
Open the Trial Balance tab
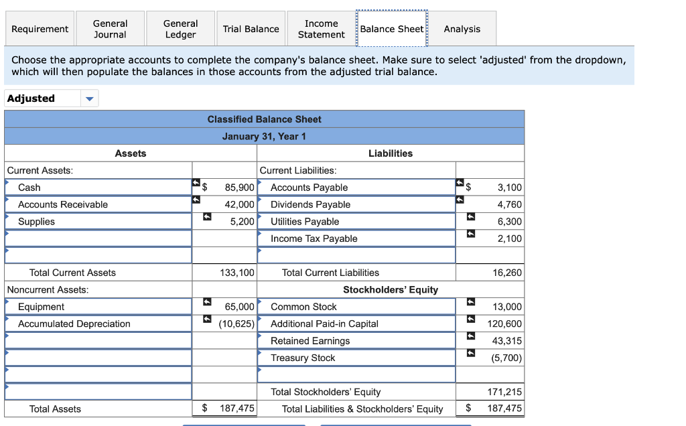tap(251, 28)
